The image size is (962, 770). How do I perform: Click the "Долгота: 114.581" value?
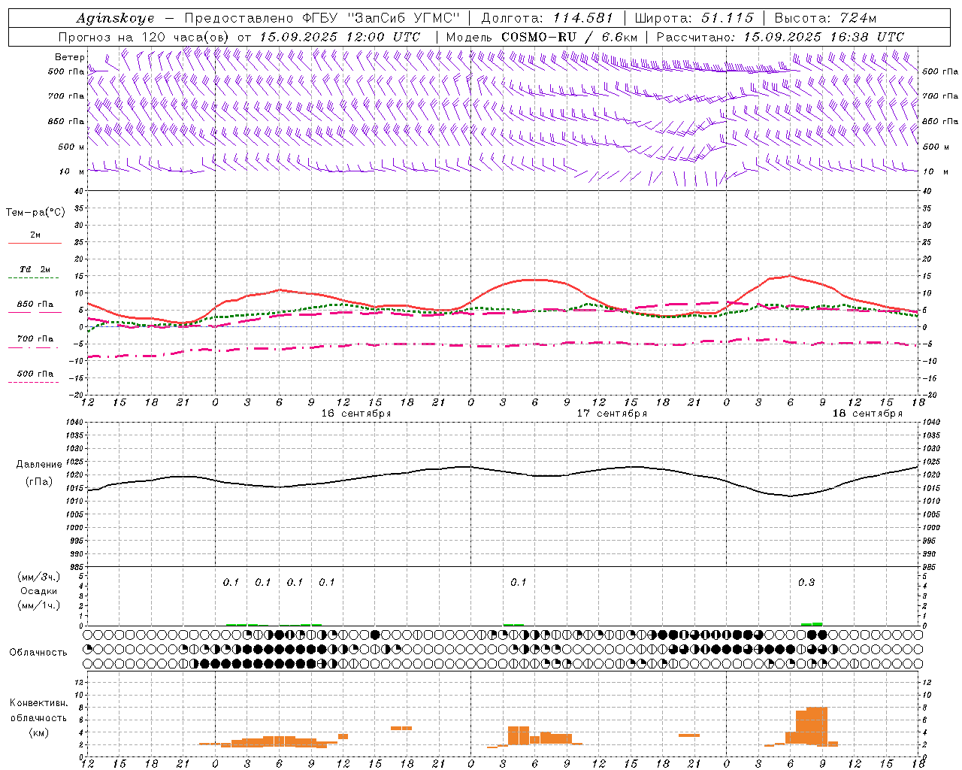(547, 18)
